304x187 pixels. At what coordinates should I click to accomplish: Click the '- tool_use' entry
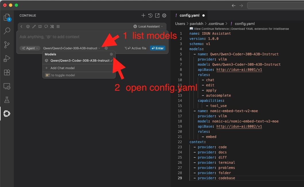[216, 106]
